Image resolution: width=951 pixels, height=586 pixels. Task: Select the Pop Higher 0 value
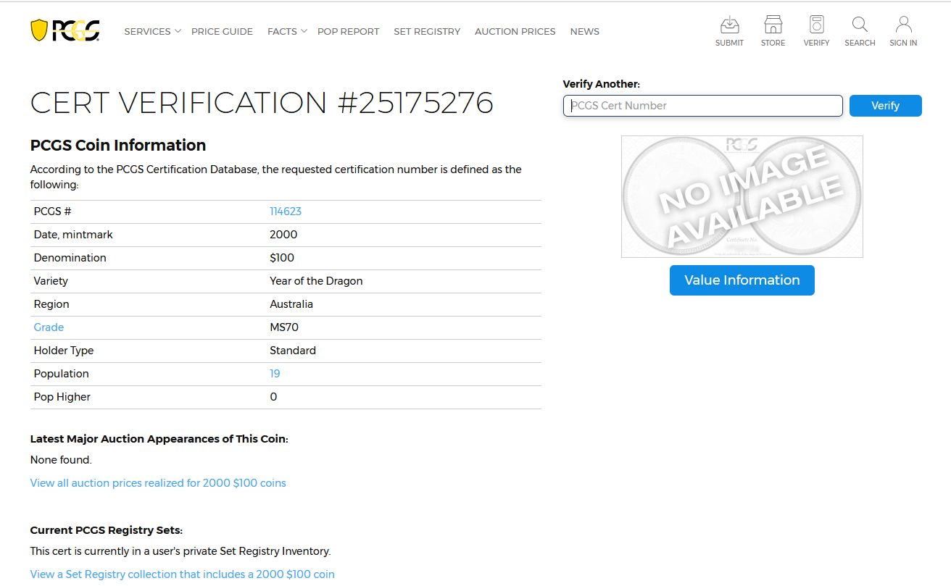[273, 397]
